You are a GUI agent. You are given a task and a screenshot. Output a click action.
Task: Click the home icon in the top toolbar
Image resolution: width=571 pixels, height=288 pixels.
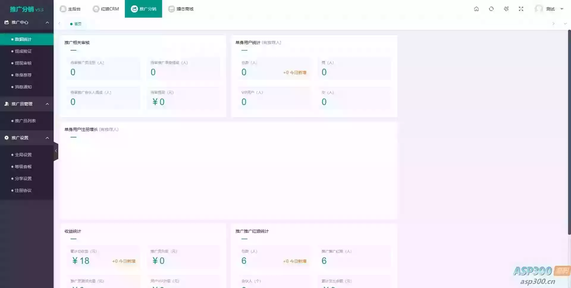pos(476,9)
